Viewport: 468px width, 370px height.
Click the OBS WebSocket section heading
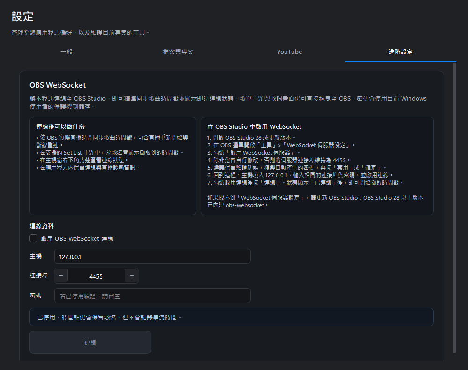(x=58, y=85)
